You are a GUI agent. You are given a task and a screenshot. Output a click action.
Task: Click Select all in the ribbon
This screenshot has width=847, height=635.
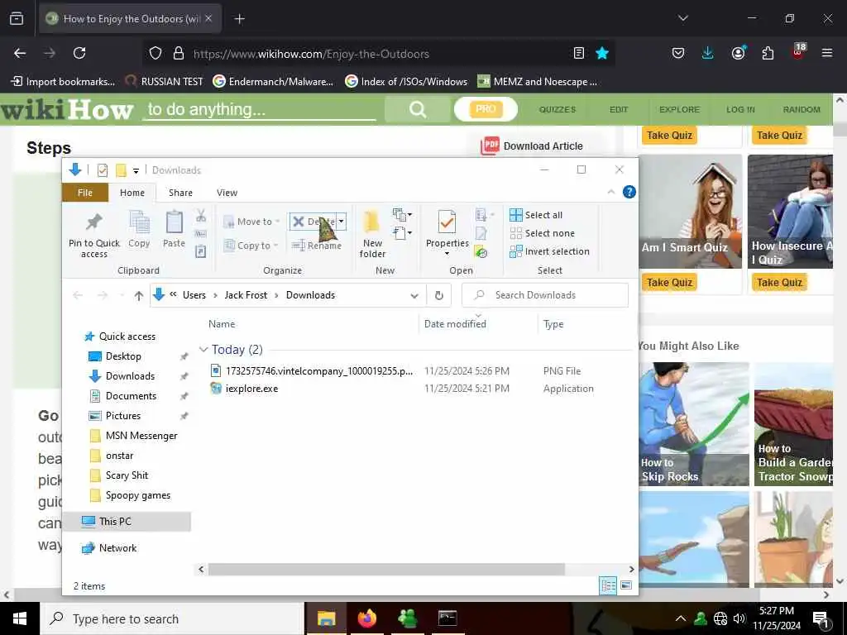coord(536,215)
